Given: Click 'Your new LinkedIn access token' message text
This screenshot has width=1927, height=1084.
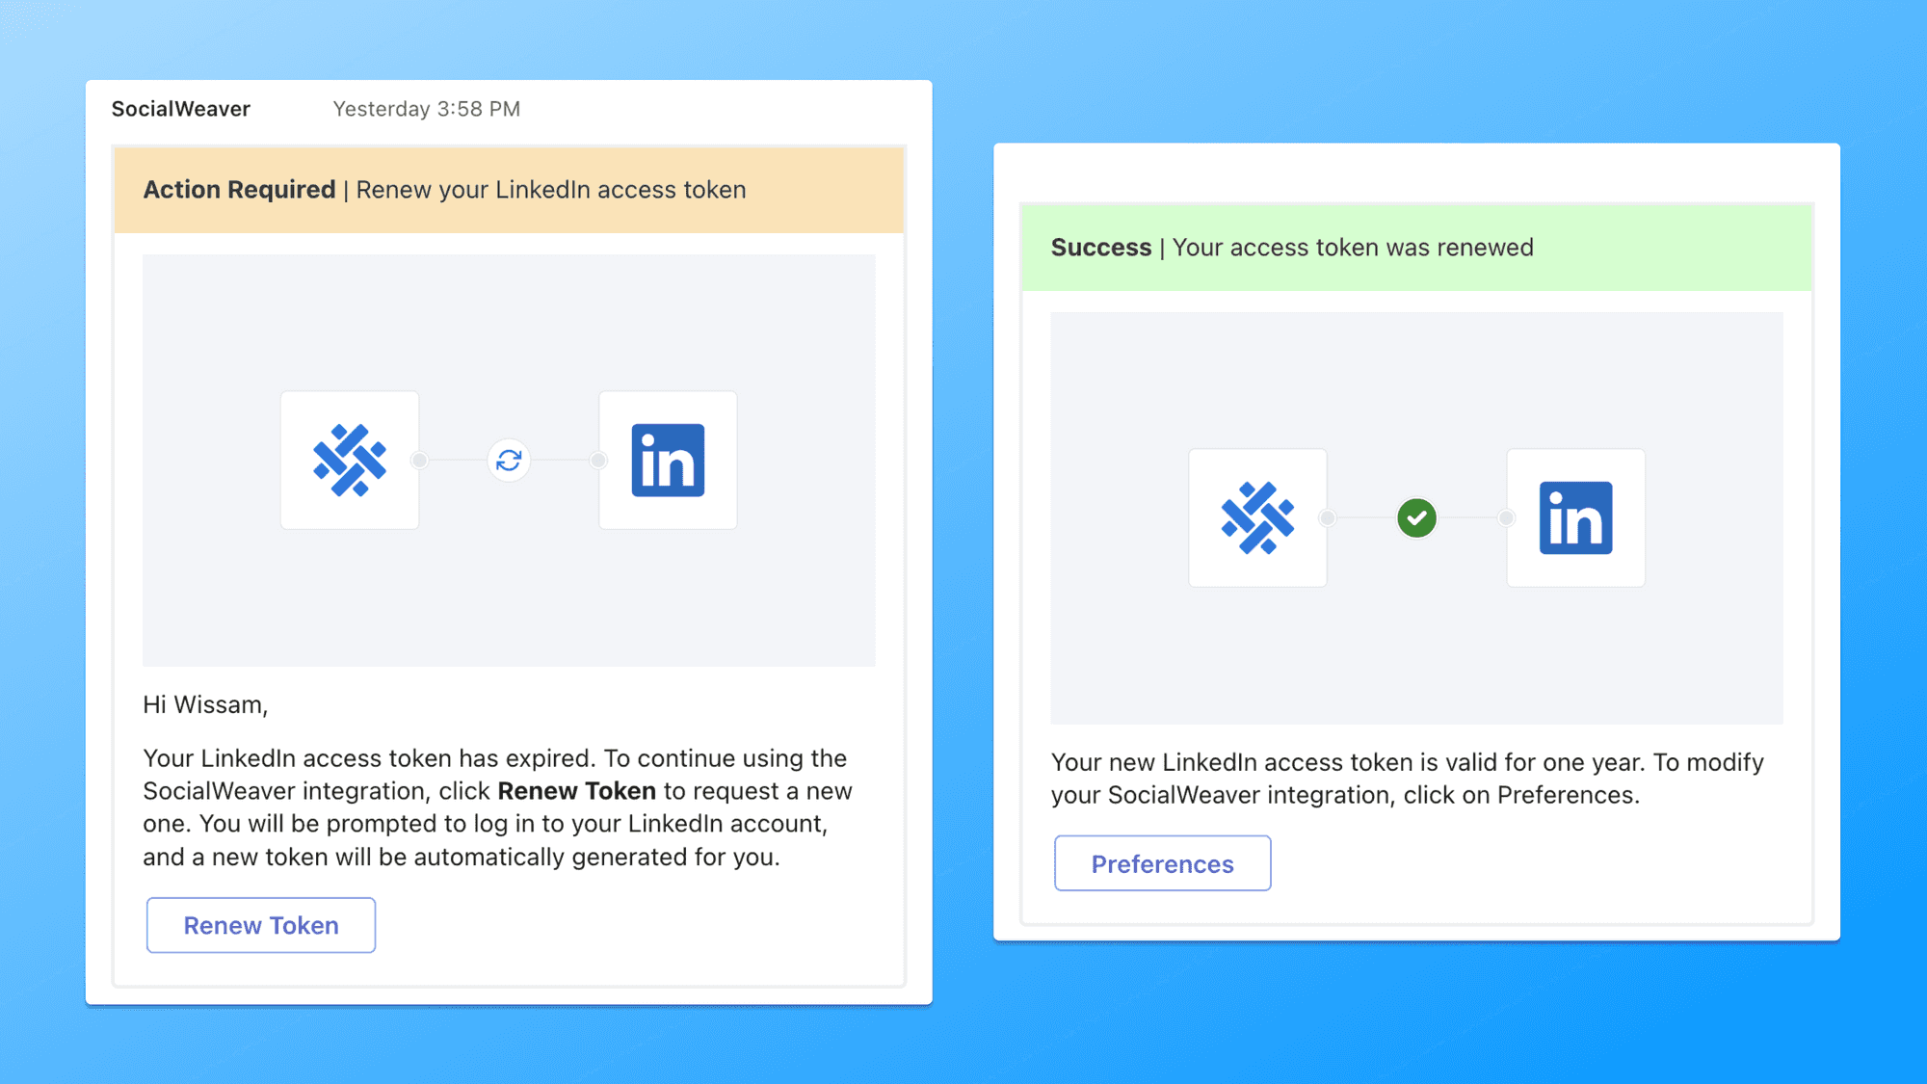Looking at the screenshot, I should click(x=1408, y=779).
